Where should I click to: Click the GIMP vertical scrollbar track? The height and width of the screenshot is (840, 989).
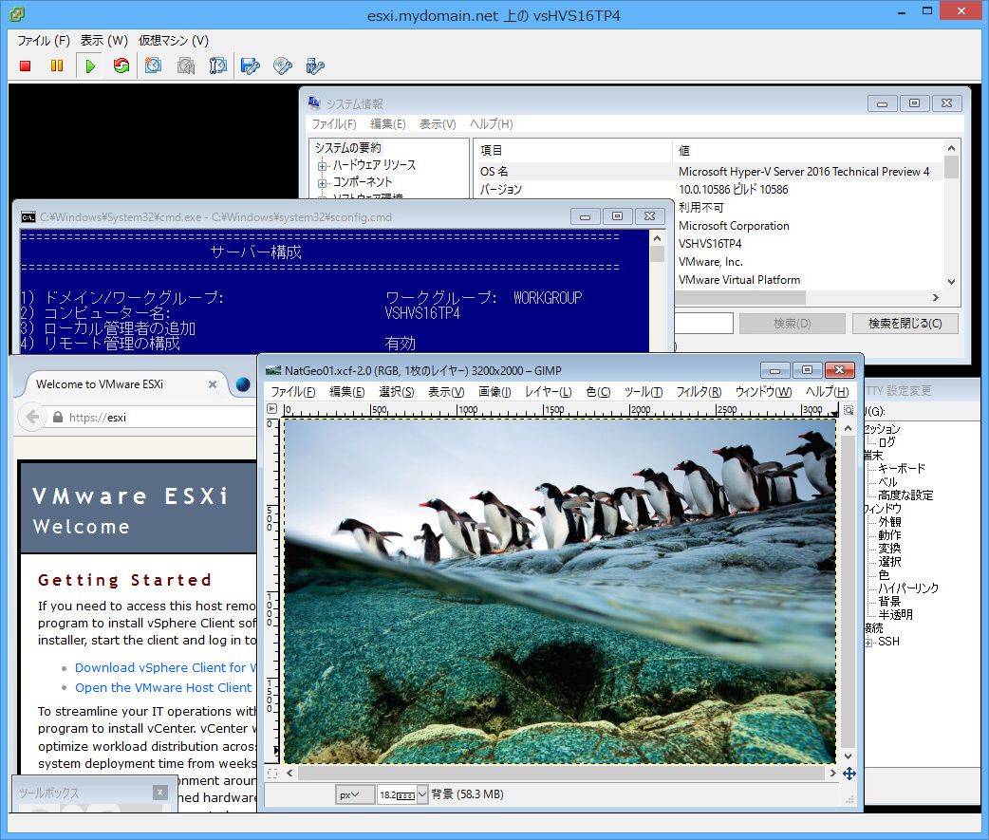click(849, 591)
